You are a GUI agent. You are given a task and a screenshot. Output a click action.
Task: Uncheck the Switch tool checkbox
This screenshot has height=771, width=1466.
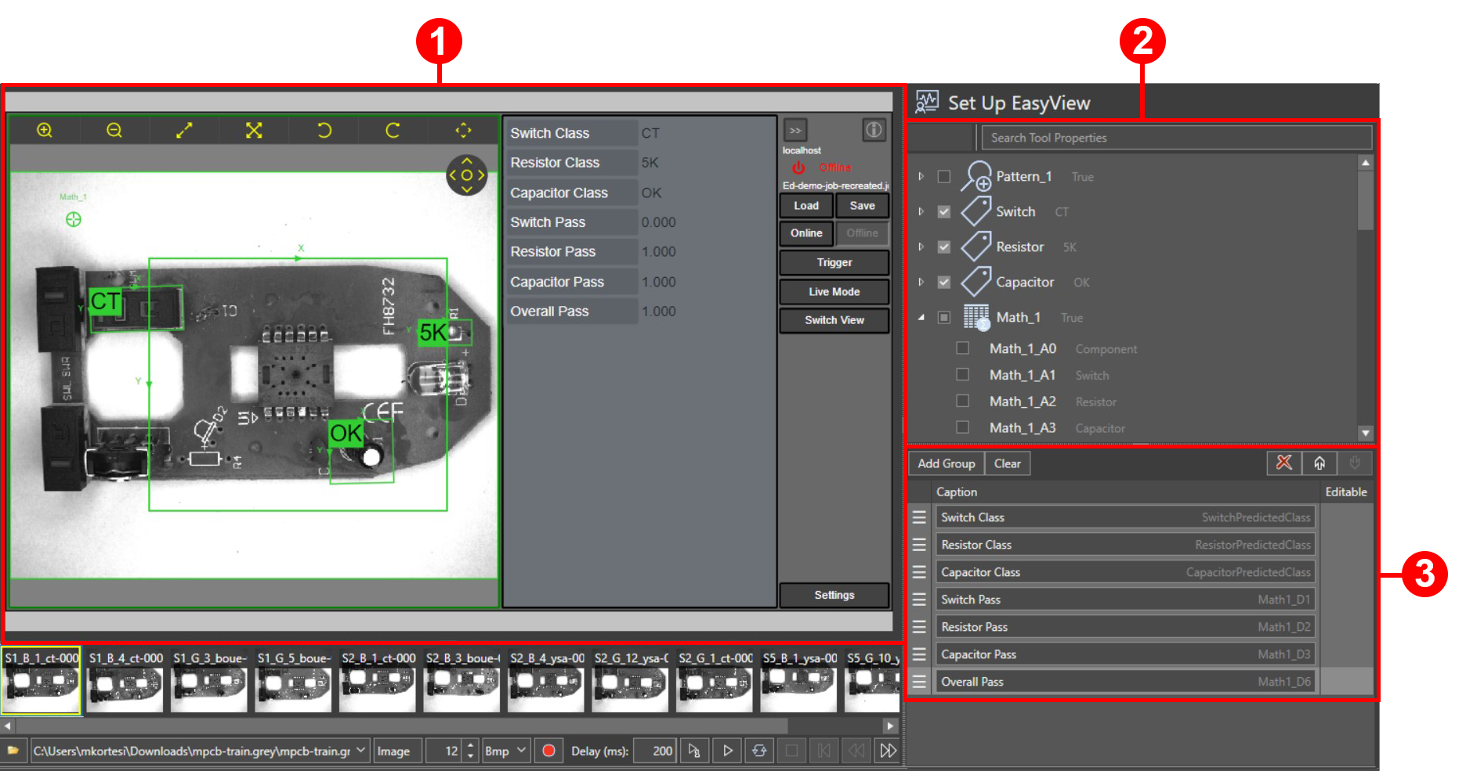click(x=944, y=212)
